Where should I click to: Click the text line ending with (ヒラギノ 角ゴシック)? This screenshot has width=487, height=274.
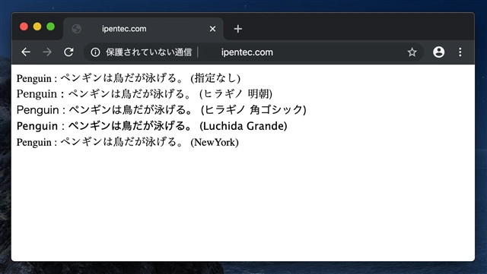point(161,110)
